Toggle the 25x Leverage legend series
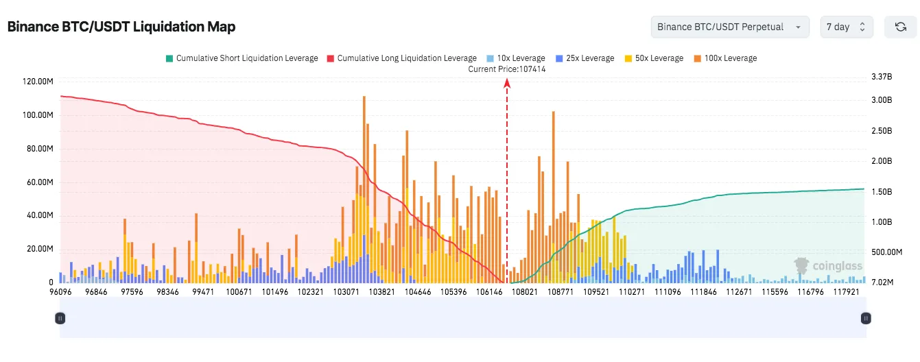The height and width of the screenshot is (362, 920). (x=585, y=58)
